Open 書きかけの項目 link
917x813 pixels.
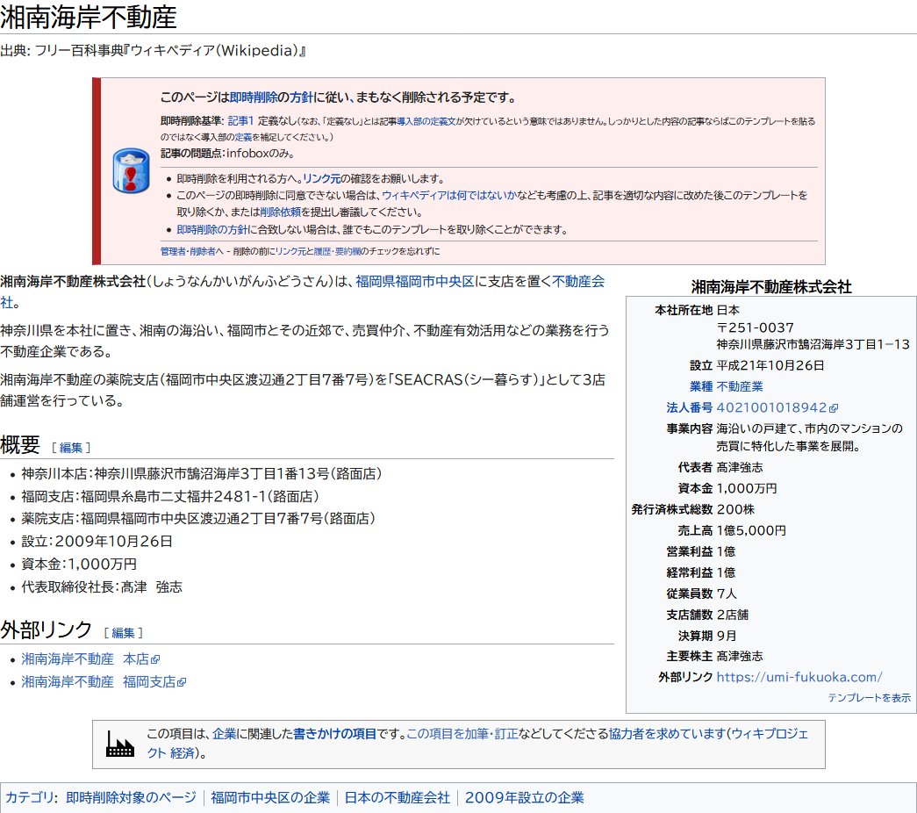pyautogui.click(x=334, y=733)
